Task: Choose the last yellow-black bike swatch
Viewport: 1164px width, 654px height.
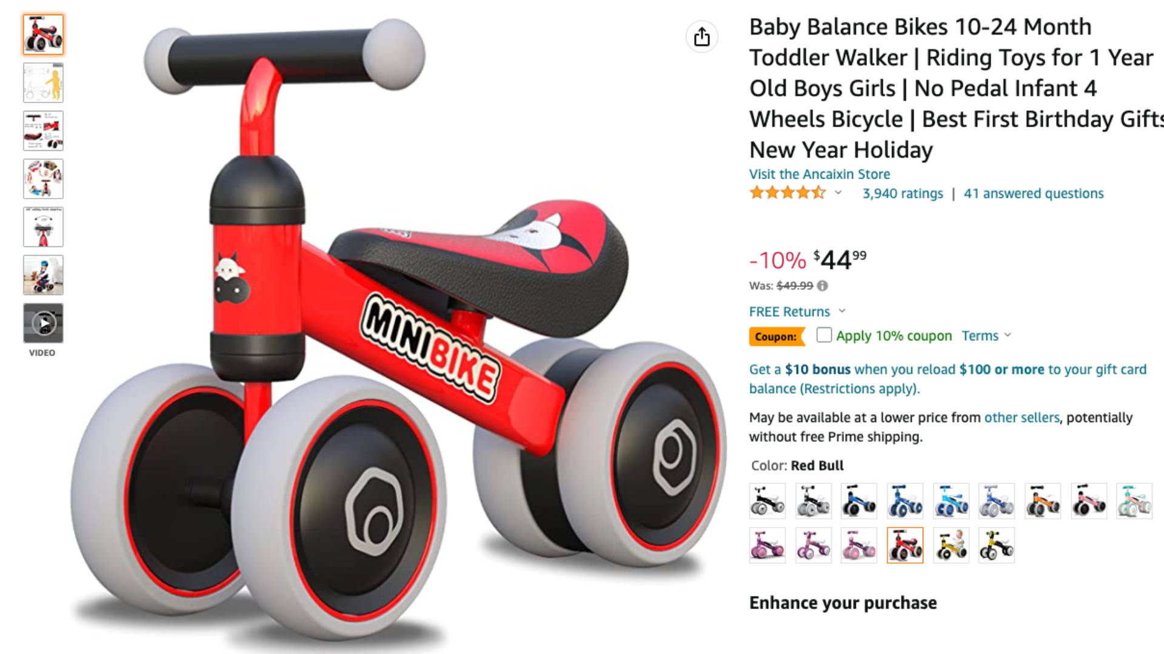Action: [996, 545]
